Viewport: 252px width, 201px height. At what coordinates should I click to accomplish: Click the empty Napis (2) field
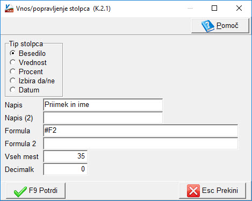[103, 118]
